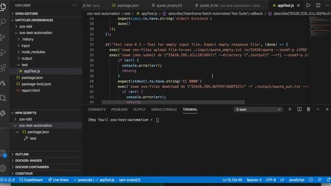This screenshot has height=186, width=331.
Task: Open report.html in the file tree
Action: pos(46,90)
